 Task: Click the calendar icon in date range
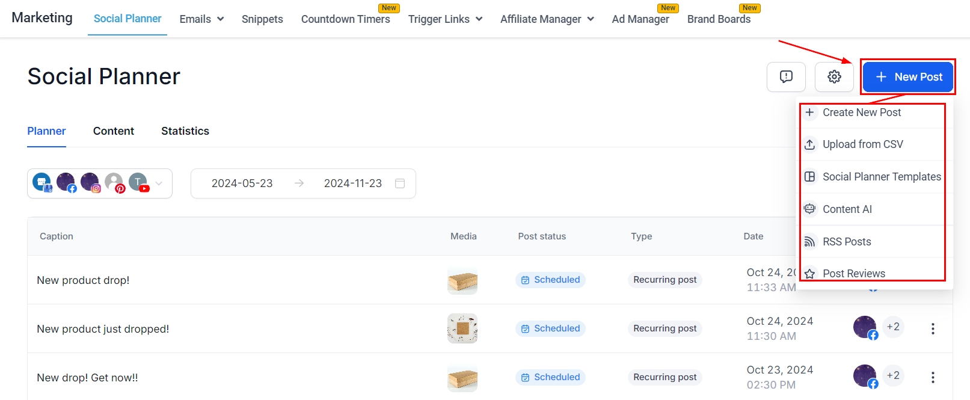click(400, 183)
